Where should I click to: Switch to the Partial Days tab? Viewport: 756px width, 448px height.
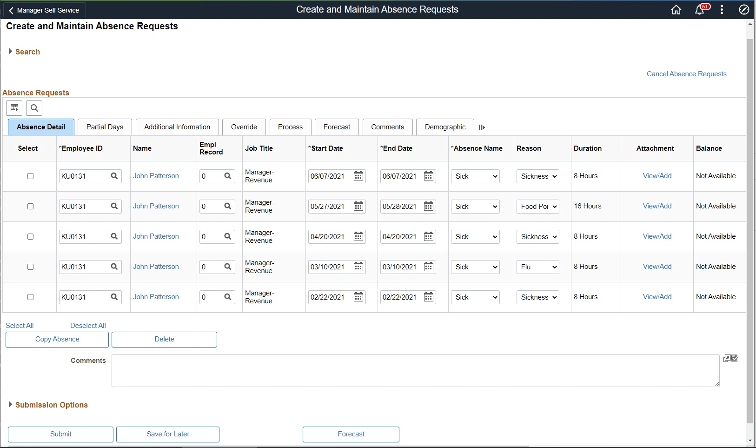click(x=105, y=127)
